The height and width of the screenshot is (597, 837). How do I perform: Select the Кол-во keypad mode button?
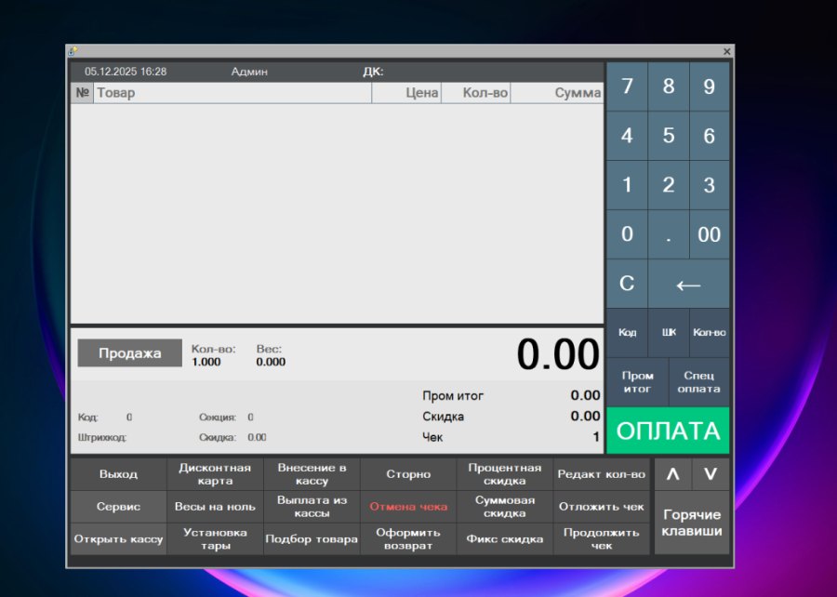(x=709, y=333)
